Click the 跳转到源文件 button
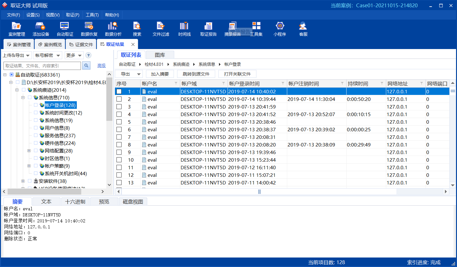457x267 pixels. 196,74
